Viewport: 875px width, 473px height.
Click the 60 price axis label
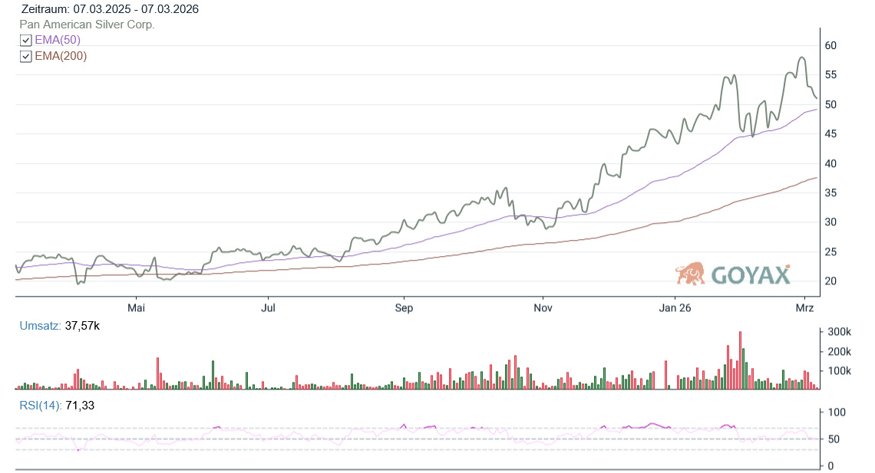tap(830, 45)
